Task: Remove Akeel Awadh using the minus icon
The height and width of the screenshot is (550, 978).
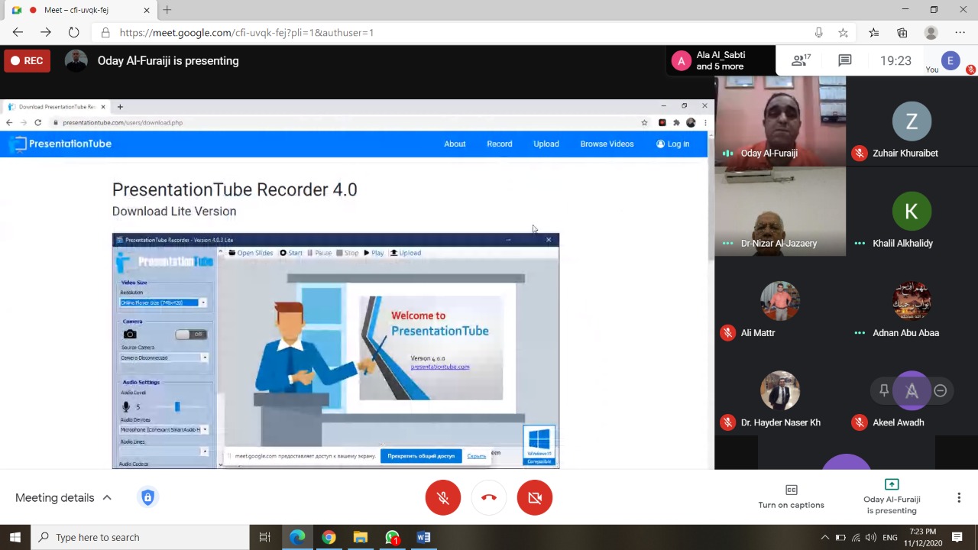Action: click(x=940, y=390)
